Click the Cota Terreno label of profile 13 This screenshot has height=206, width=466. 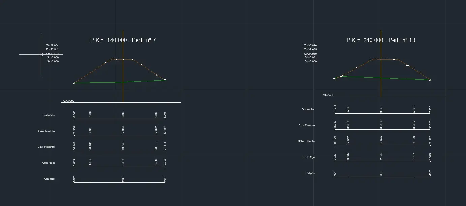pyautogui.click(x=307, y=125)
